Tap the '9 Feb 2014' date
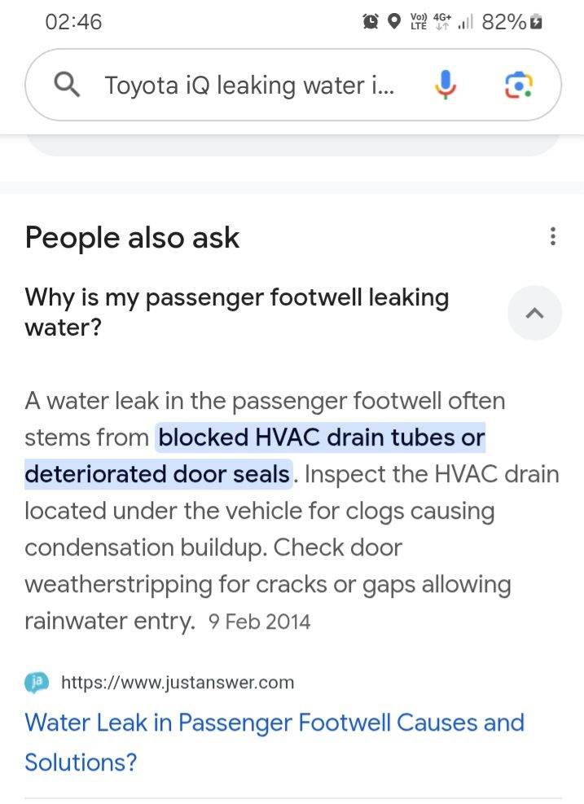 click(x=259, y=622)
